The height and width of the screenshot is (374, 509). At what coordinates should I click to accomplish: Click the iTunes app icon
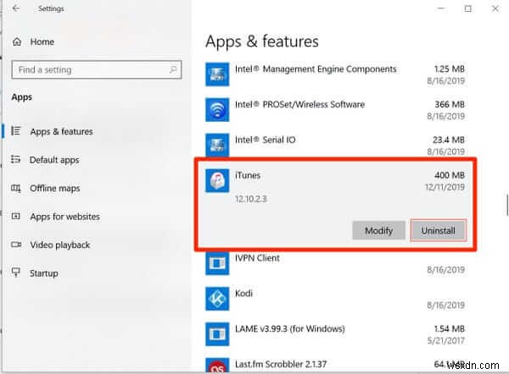(217, 181)
